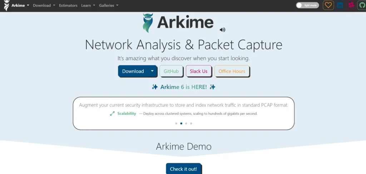Click the Slack Us button

[x=199, y=71]
